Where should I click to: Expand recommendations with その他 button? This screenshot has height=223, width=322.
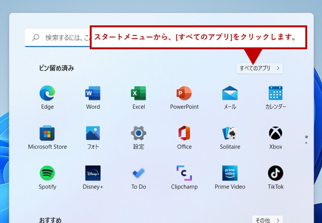267,220
